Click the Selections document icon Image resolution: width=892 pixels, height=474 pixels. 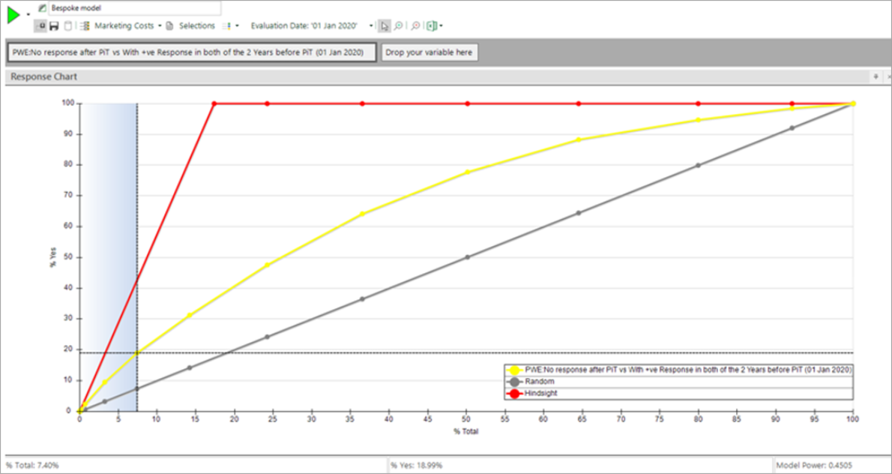tap(169, 26)
